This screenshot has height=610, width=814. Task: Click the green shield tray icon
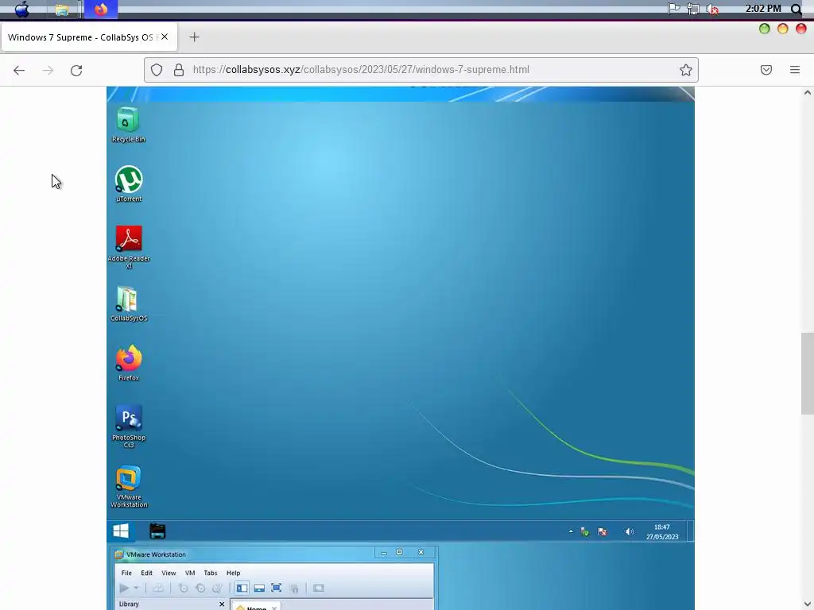coord(585,531)
